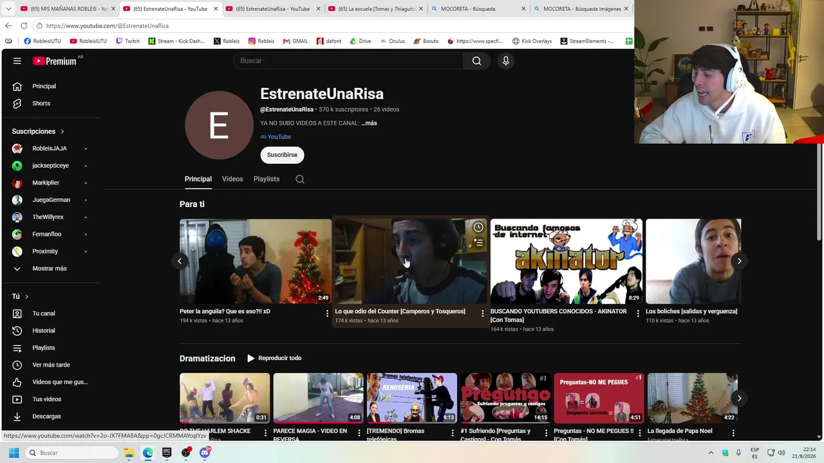Open options for the AKINATOR video
This screenshot has width=824, height=463.
638,313
